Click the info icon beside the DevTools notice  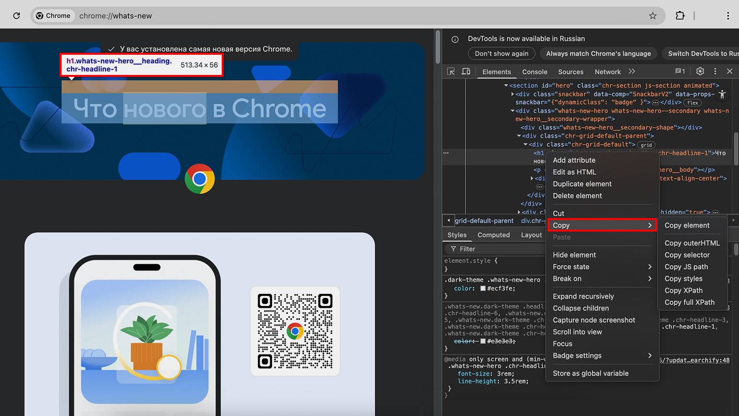[455, 39]
